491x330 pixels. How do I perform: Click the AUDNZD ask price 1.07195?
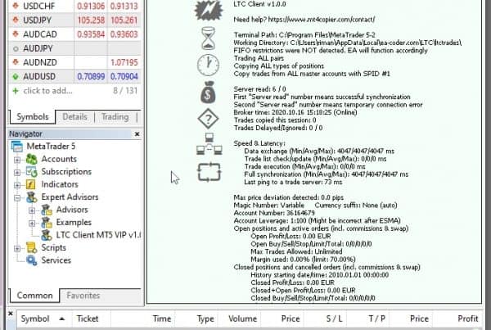124,62
